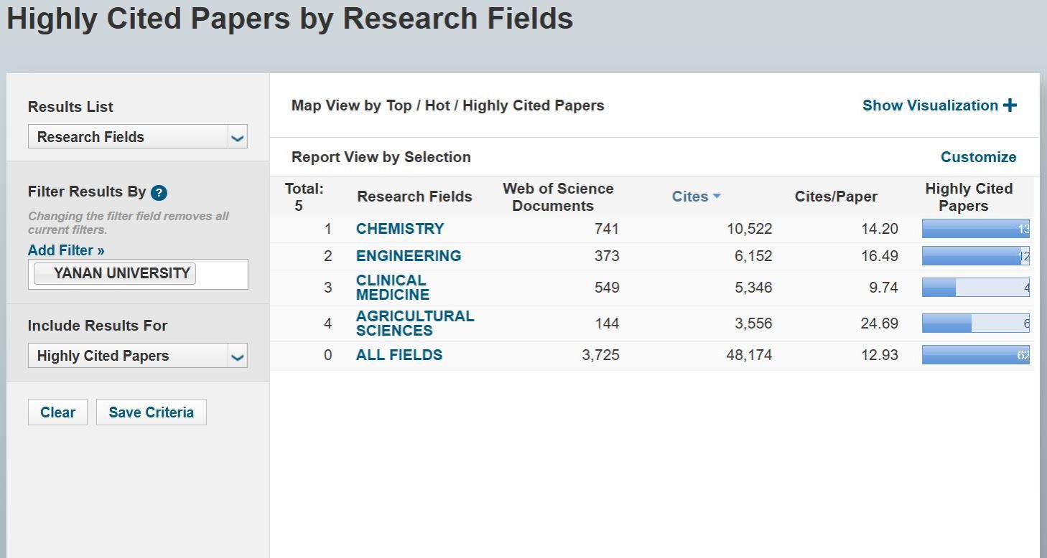Open the Customize link
Image resolution: width=1047 pixels, height=558 pixels.
click(978, 157)
